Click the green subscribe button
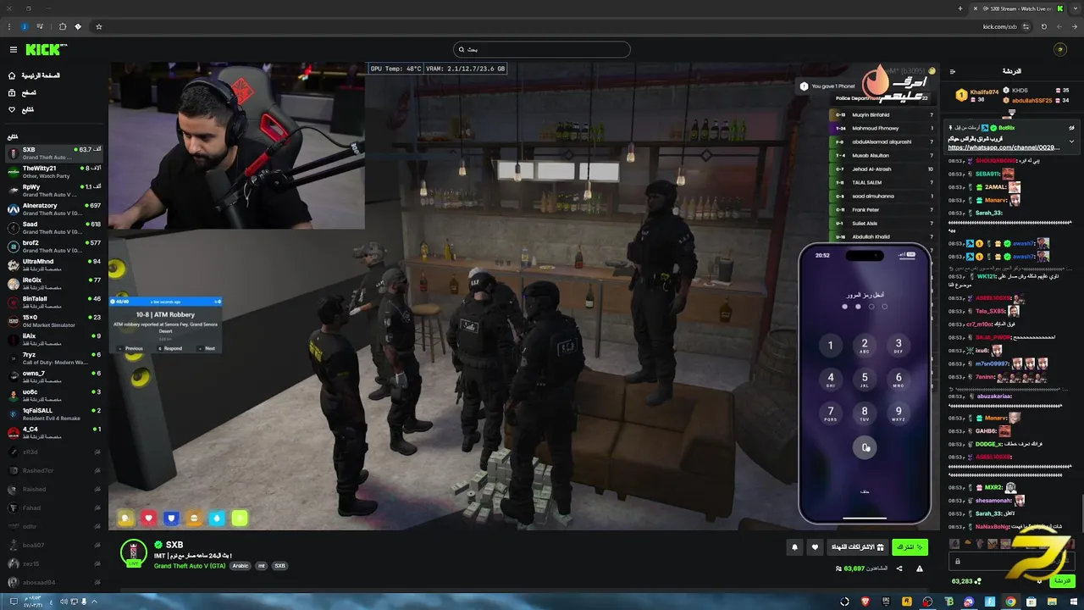 pos(910,547)
